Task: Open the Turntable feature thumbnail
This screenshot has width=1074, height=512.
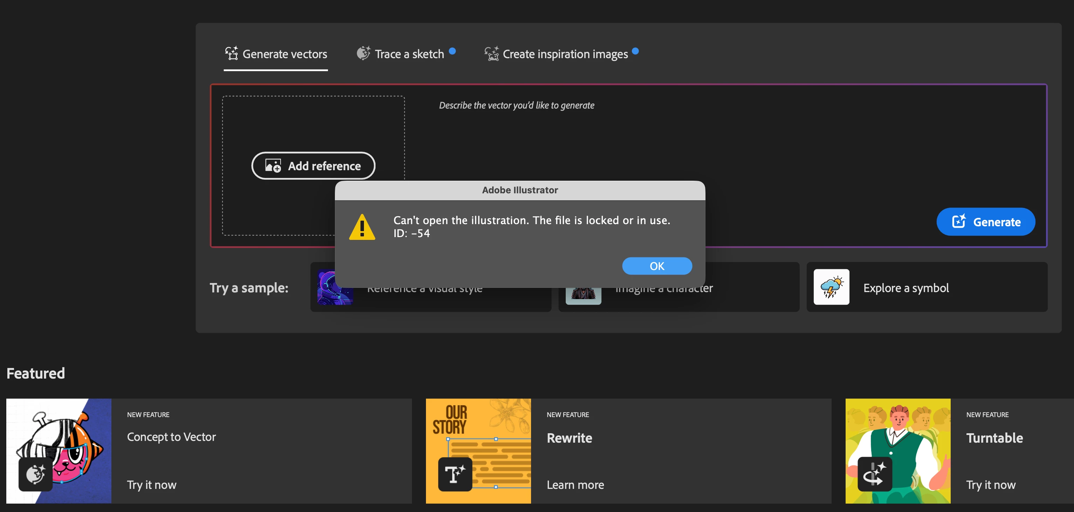Action: click(898, 451)
